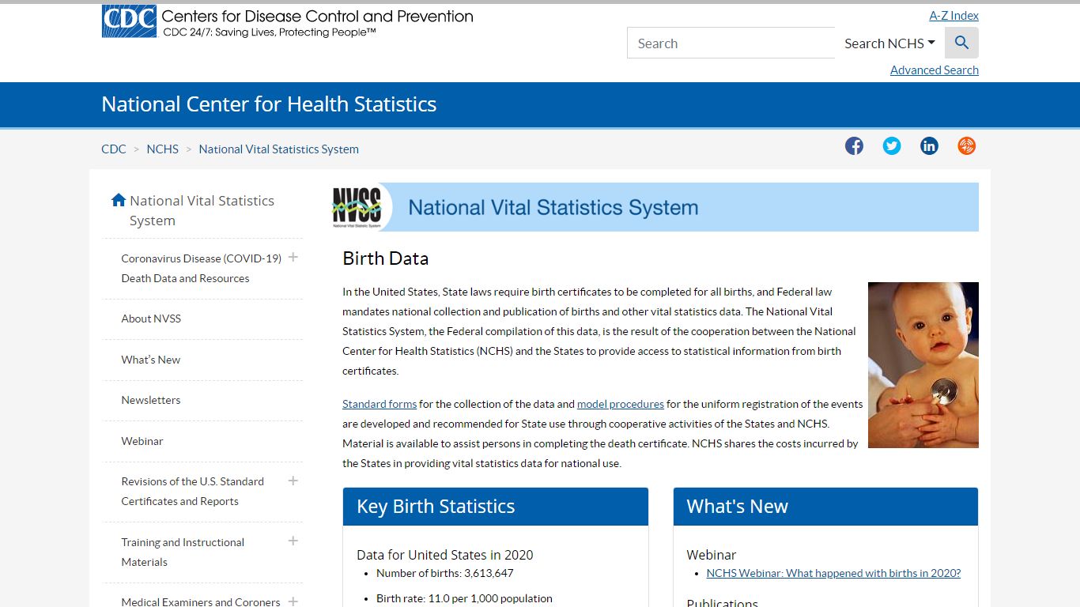Go to NCHS breadcrumb link
This screenshot has width=1080, height=607.
(163, 149)
